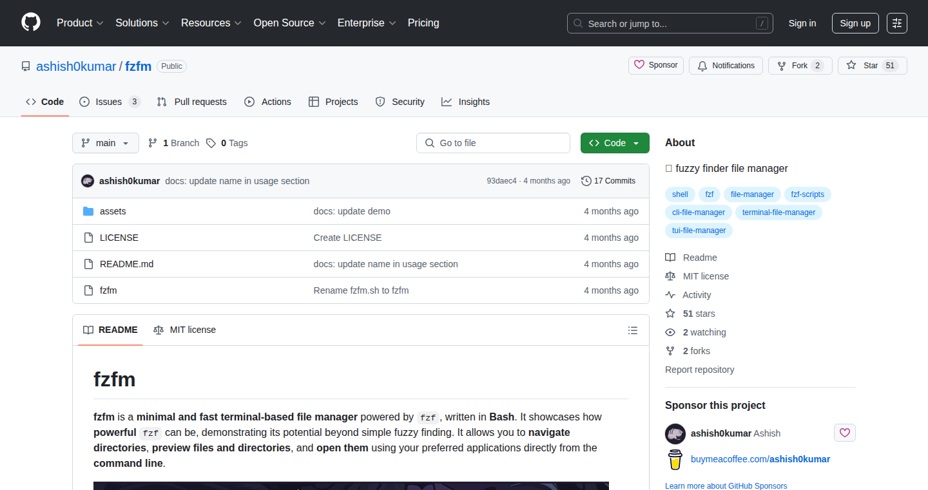Switch to the Code tab
Image resolution: width=928 pixels, height=490 pixels.
45,102
